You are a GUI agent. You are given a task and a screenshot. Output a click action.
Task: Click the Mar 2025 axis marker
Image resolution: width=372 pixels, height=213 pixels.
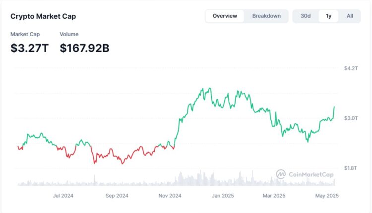pyautogui.click(x=275, y=196)
